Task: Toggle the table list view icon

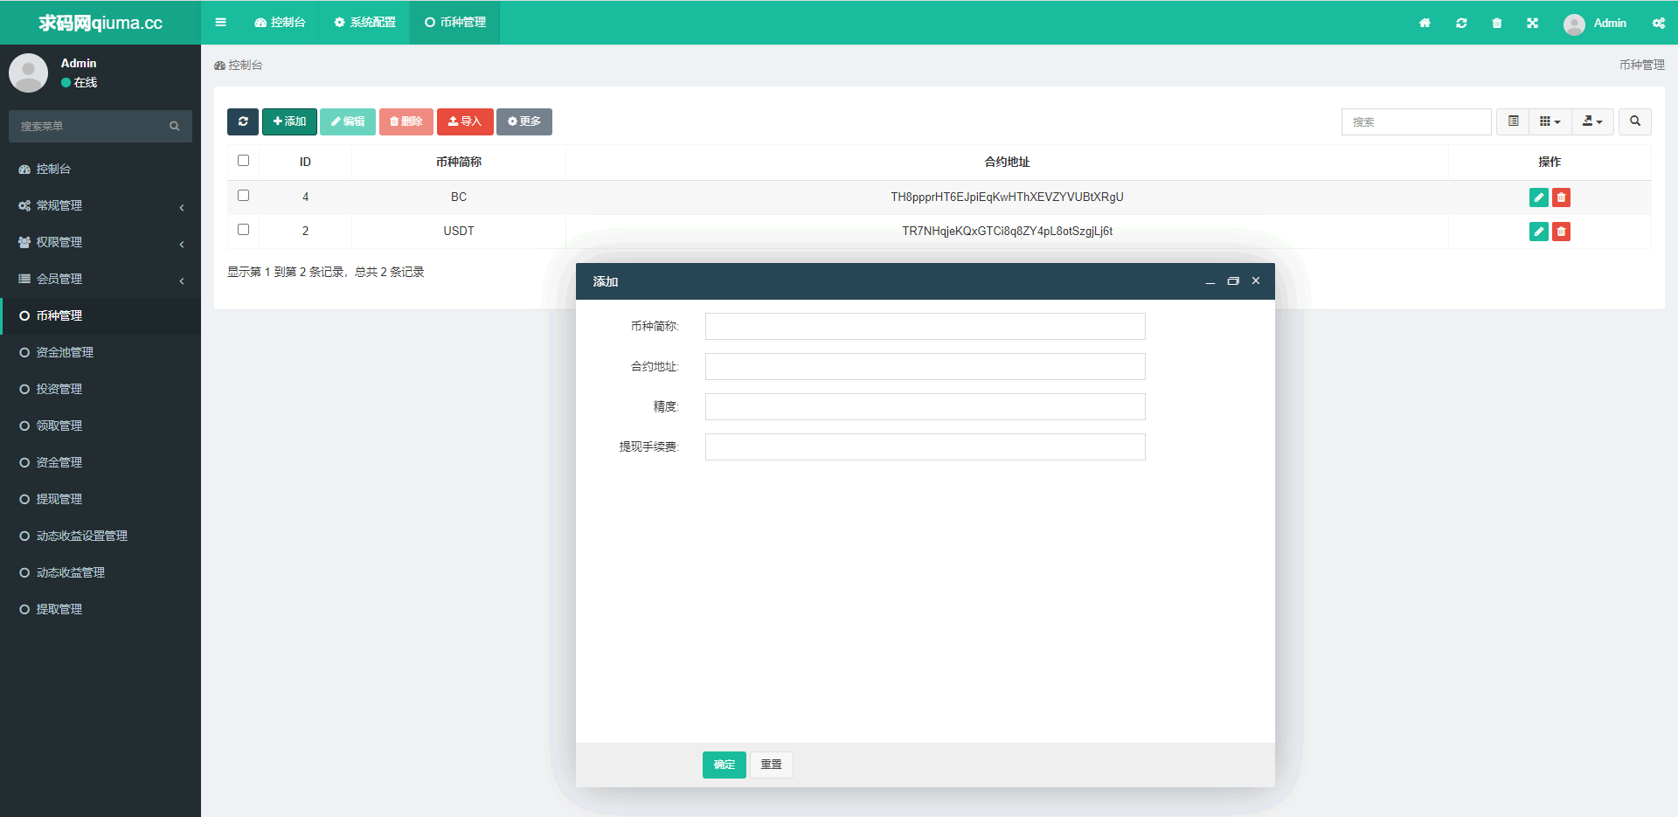Action: (1513, 121)
